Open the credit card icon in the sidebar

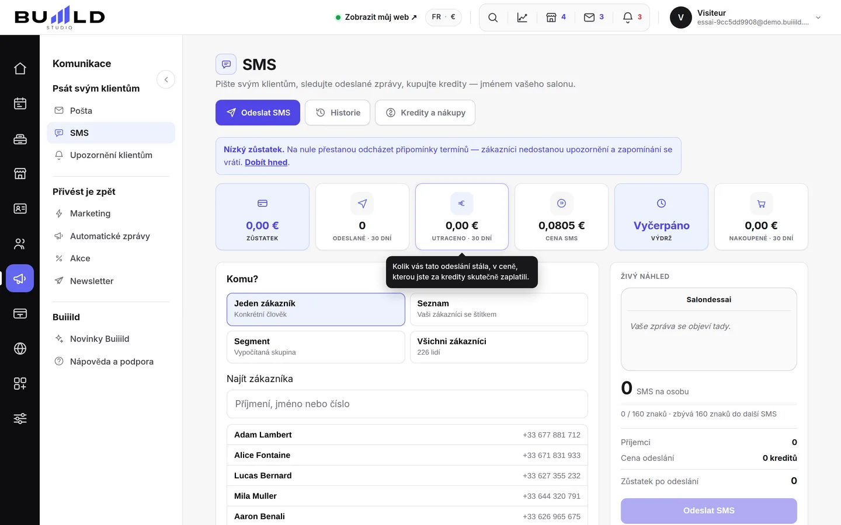coord(20,314)
